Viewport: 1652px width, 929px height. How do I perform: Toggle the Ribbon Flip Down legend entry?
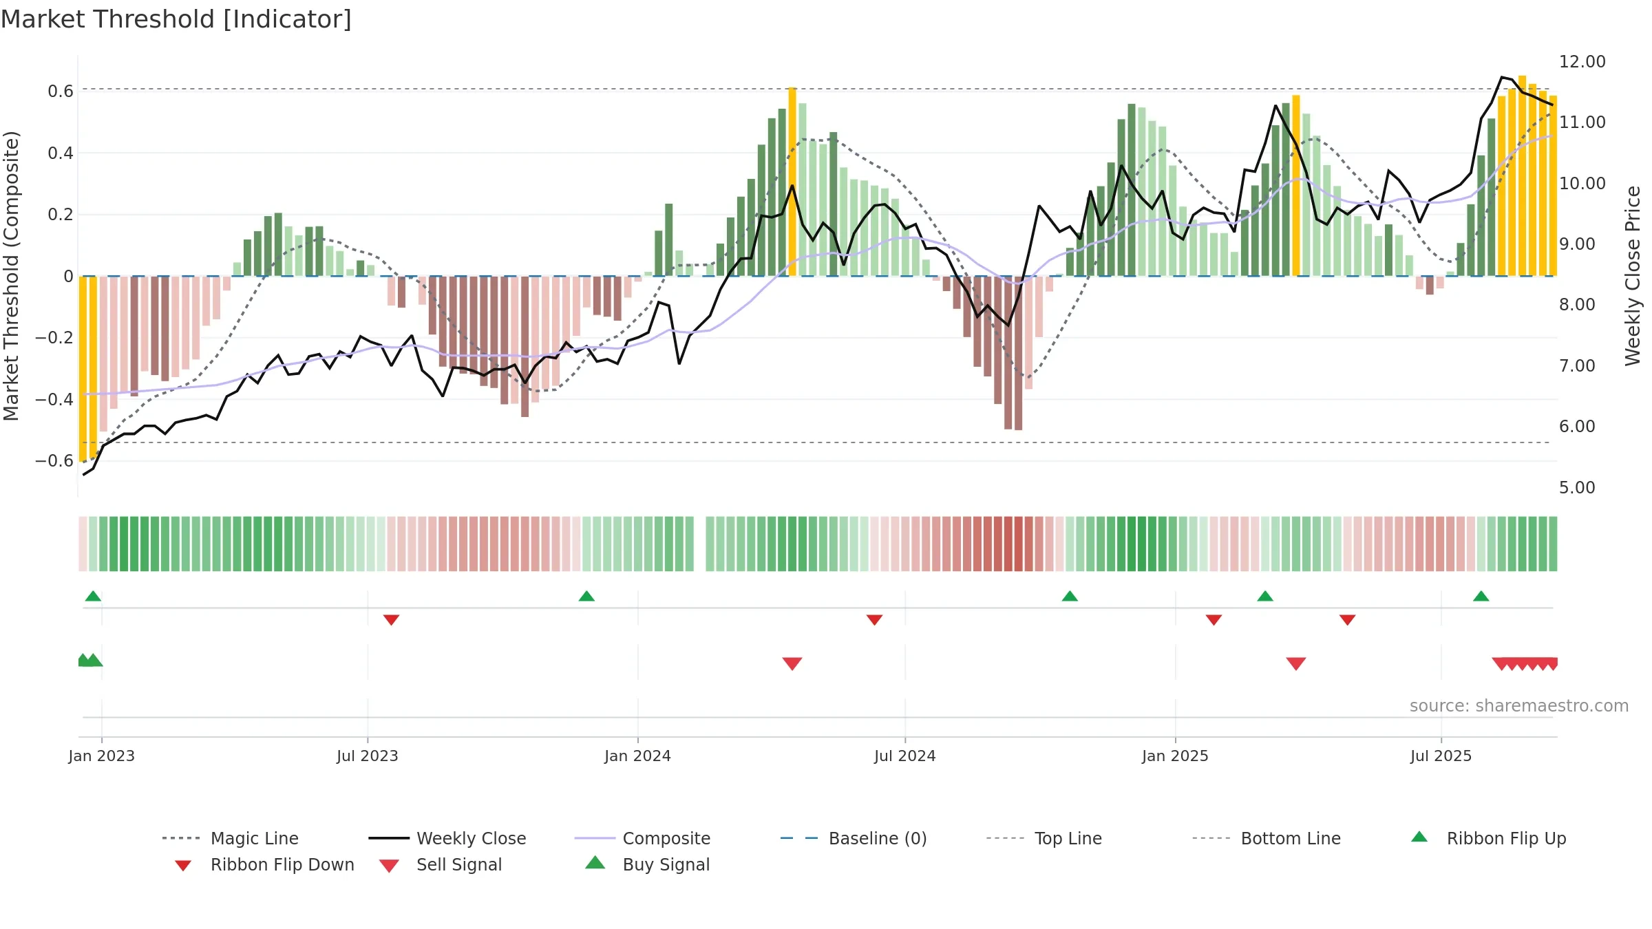tap(264, 864)
